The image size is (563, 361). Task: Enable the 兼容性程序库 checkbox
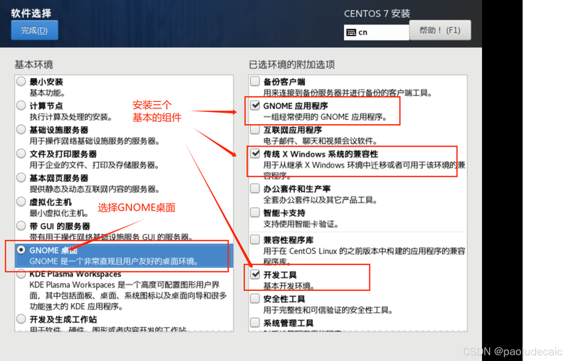click(x=255, y=240)
